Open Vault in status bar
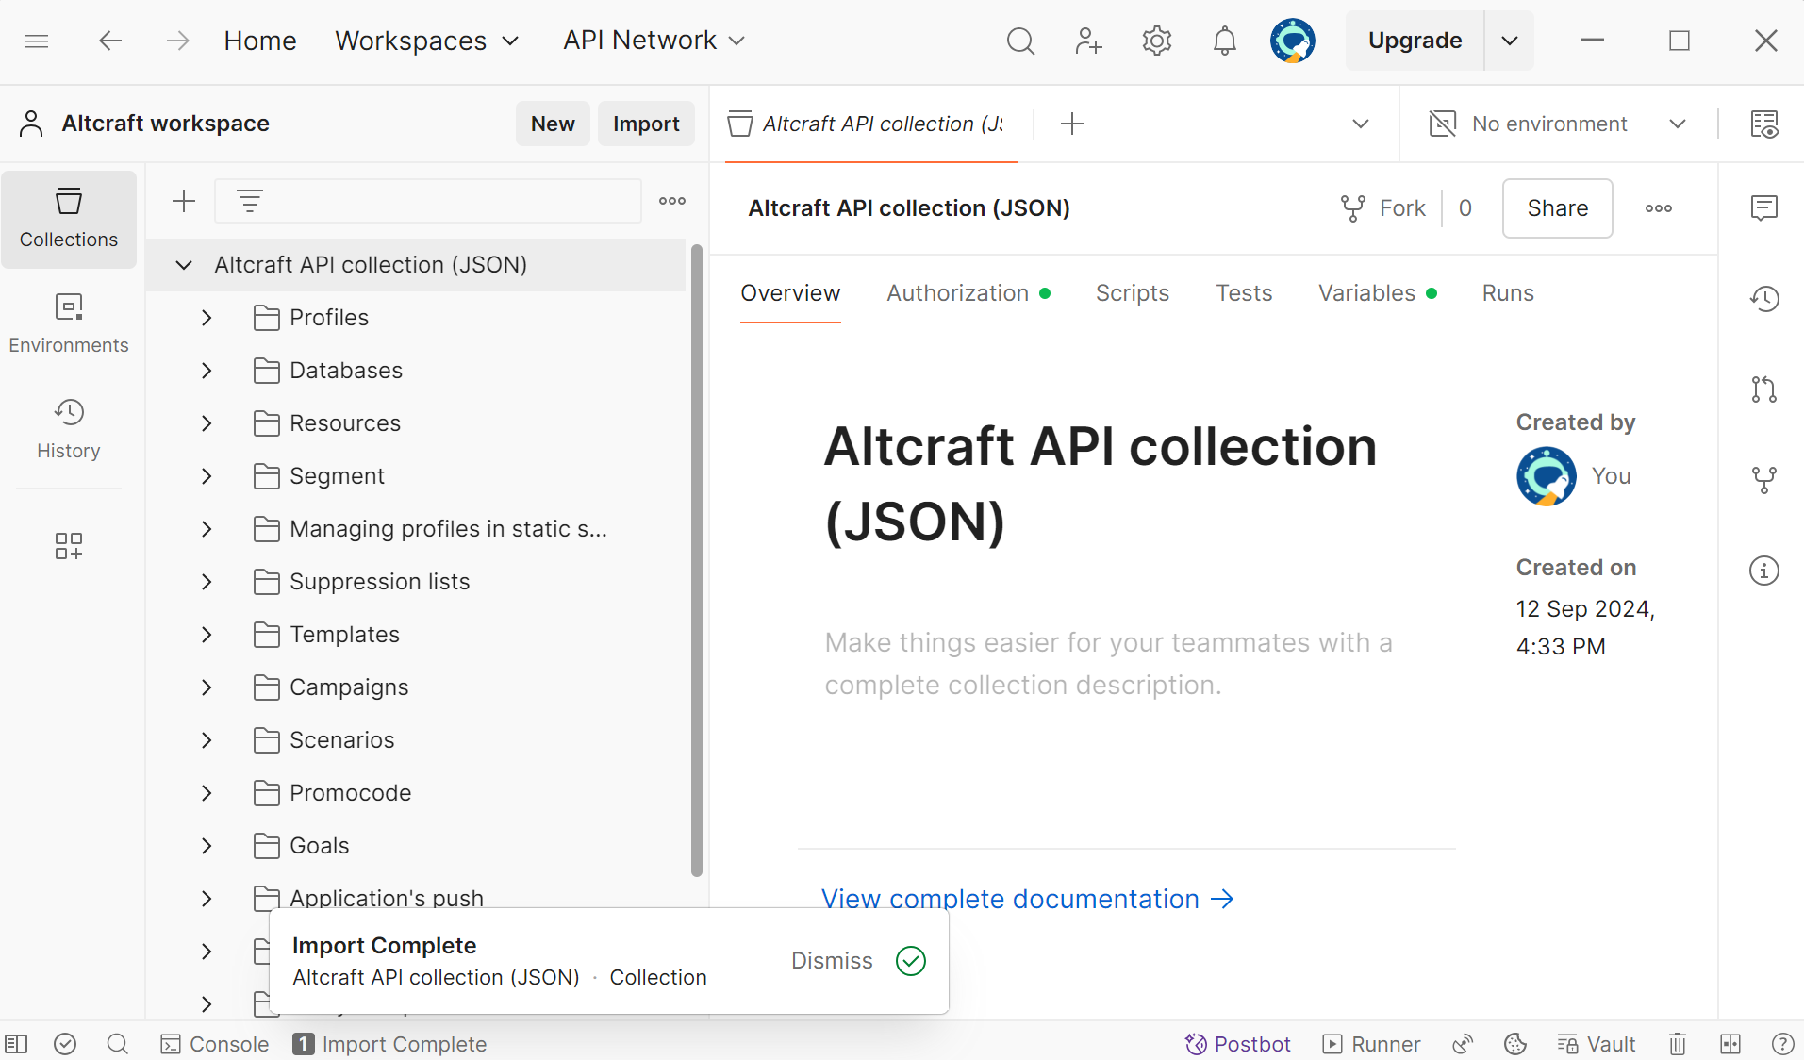 1596,1044
